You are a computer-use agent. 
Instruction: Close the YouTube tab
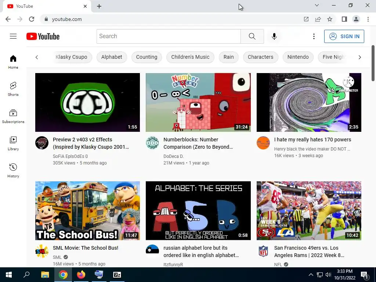85,6
